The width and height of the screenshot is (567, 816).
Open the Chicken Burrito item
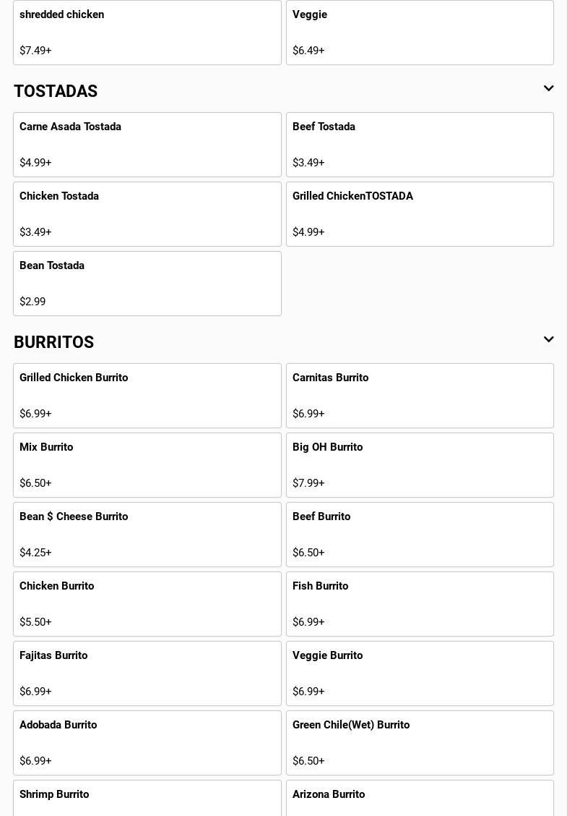tap(147, 604)
